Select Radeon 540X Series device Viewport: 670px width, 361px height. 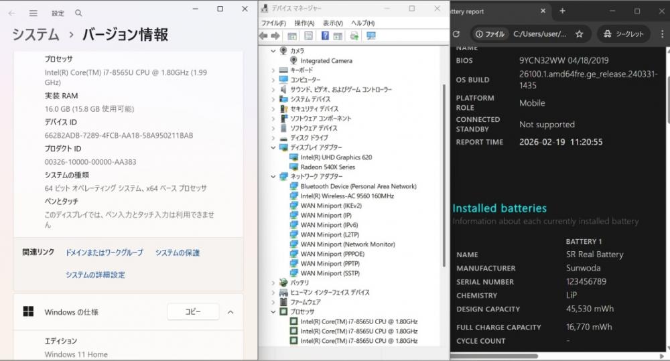(x=328, y=167)
